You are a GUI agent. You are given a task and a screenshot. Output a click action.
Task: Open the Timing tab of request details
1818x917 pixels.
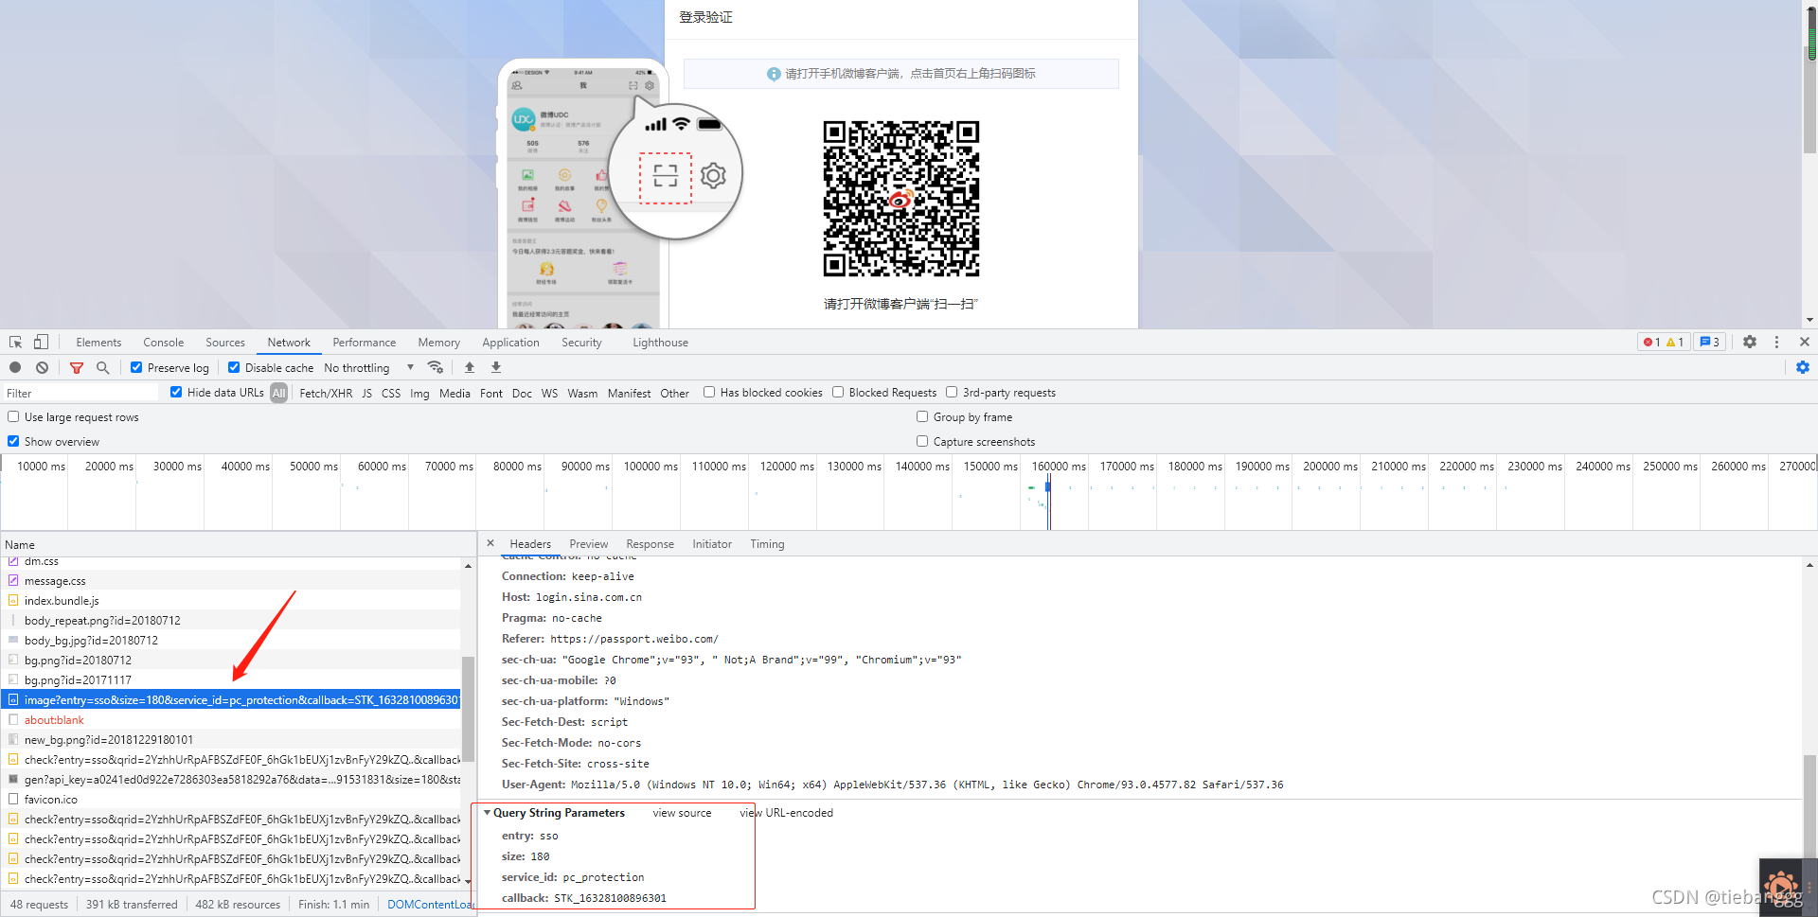click(x=767, y=544)
